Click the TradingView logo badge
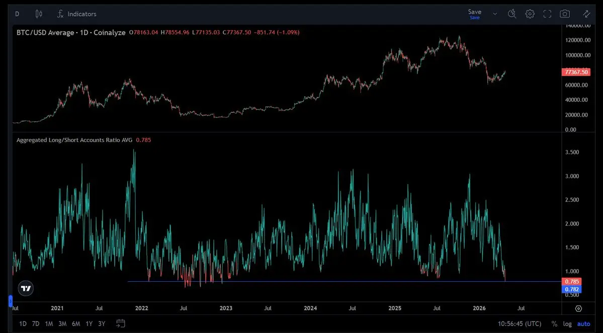Viewport: 603px width, 333px height. (x=26, y=288)
